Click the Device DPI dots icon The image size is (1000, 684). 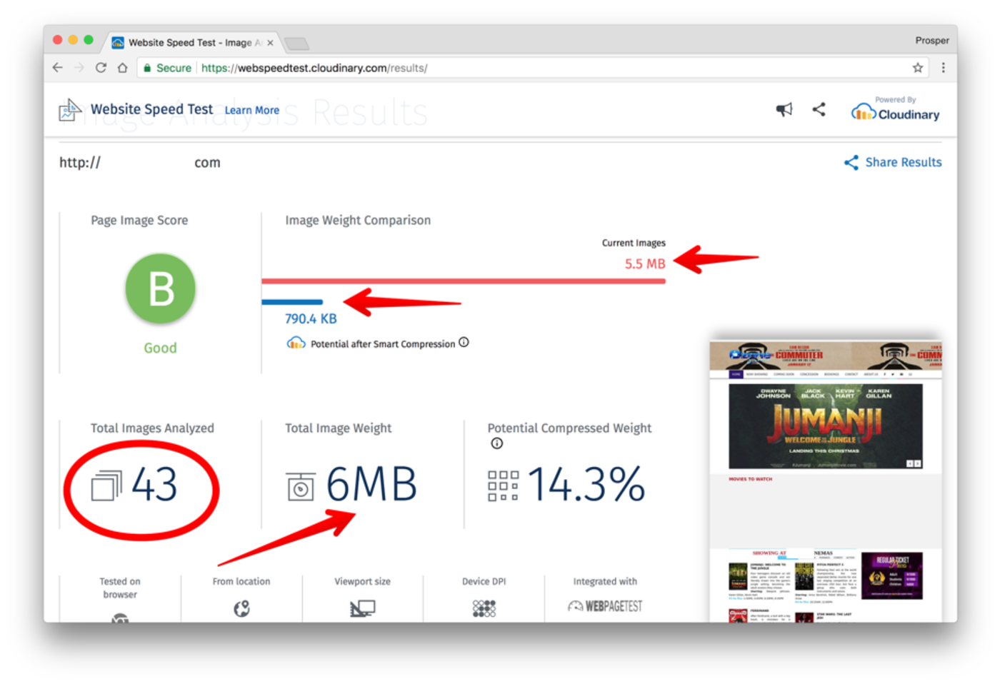pyautogui.click(x=484, y=608)
